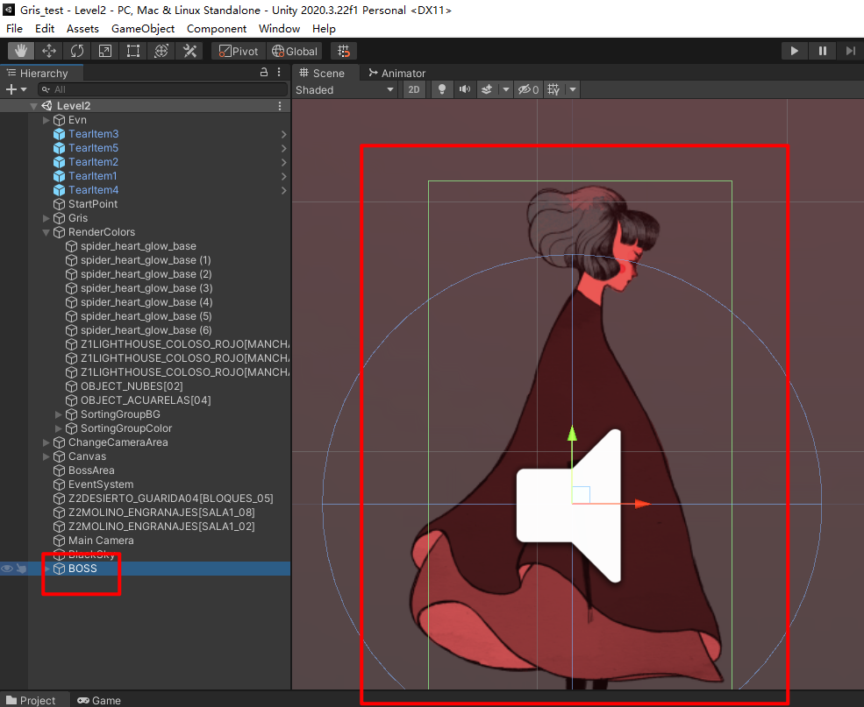
Task: Lock the Hierarchy panel
Action: (x=264, y=72)
